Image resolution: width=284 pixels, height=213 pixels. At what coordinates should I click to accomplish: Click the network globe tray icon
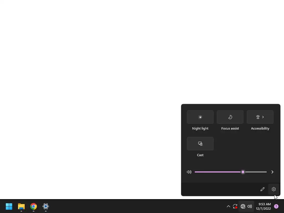(243, 206)
